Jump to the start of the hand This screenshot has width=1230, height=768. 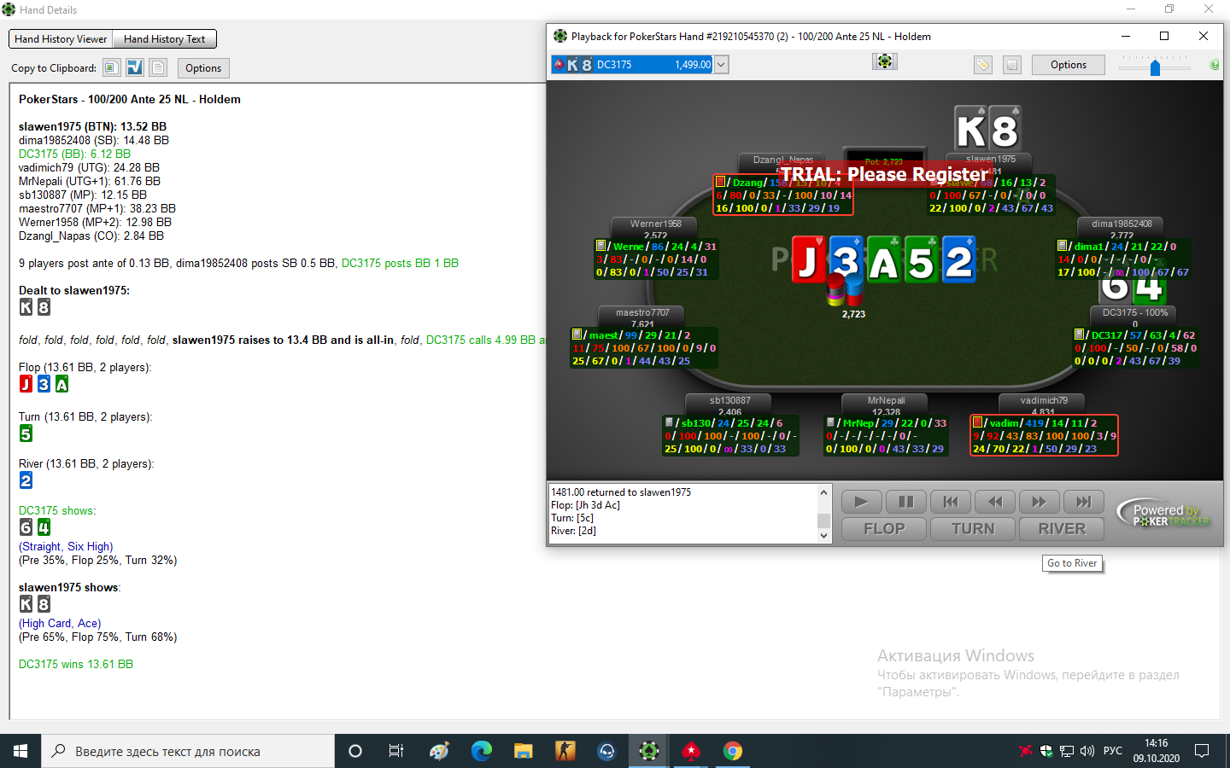[950, 502]
